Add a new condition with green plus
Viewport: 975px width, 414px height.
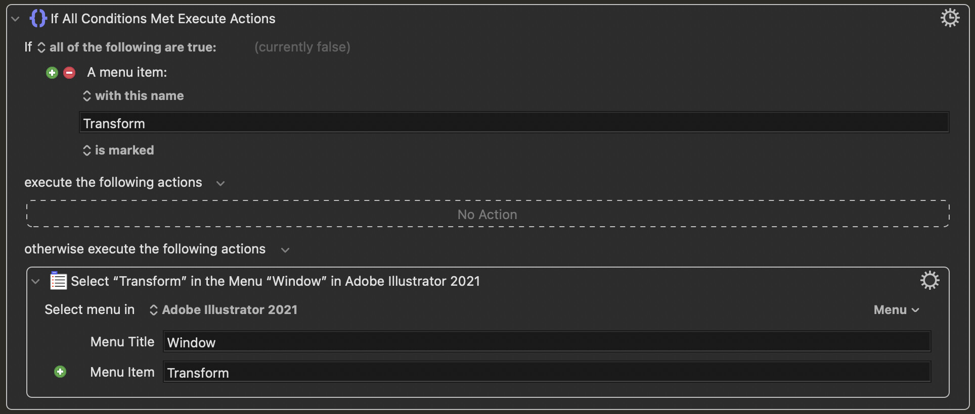[52, 73]
